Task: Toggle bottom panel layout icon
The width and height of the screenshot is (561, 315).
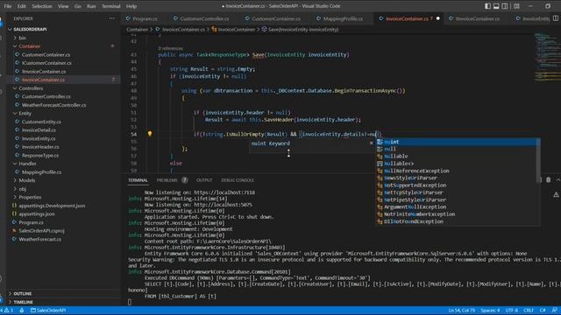Action: [496, 6]
